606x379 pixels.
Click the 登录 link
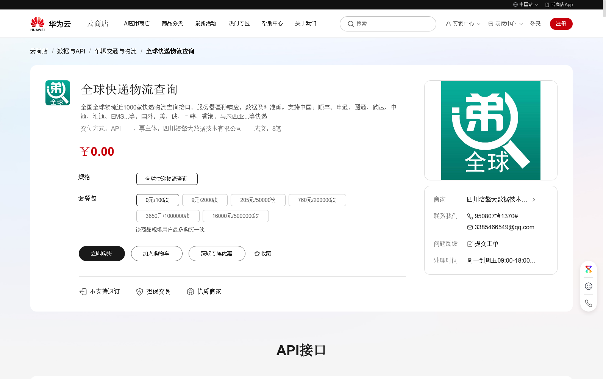point(535,24)
